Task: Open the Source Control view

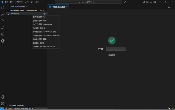Action: point(3,21)
